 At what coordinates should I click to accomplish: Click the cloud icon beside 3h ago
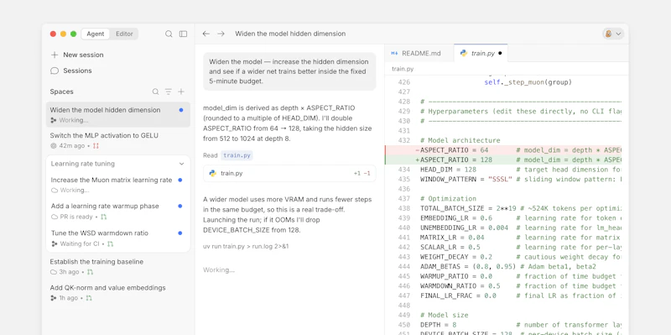pyautogui.click(x=54, y=272)
